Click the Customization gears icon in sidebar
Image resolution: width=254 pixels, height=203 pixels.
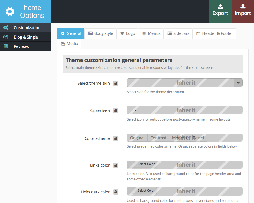point(5,28)
